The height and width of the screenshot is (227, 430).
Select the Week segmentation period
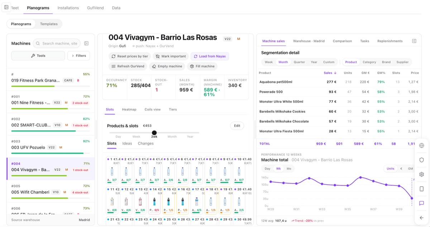point(269,62)
